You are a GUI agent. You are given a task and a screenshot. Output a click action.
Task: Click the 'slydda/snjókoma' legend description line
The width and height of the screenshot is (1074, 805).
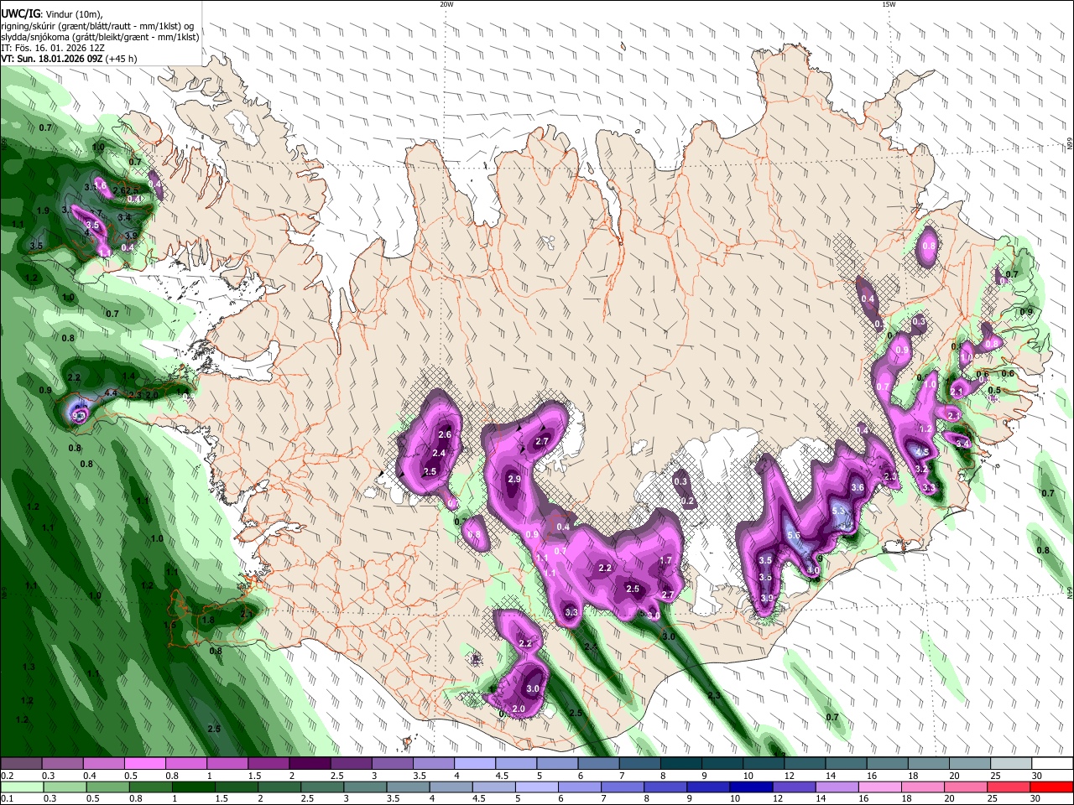pos(100,37)
